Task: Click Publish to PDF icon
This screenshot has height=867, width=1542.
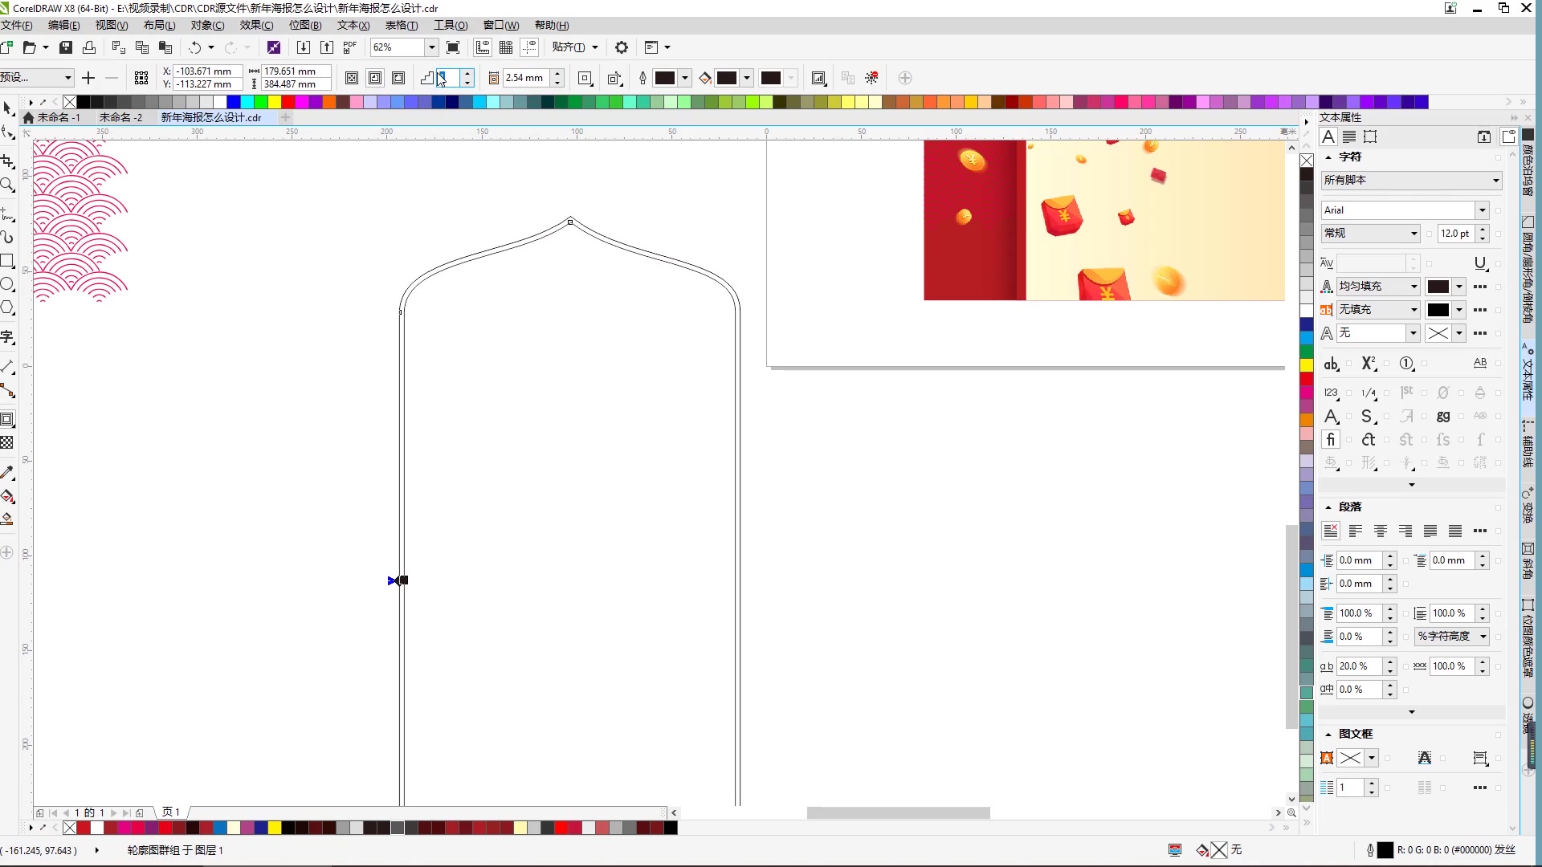Action: pos(350,47)
